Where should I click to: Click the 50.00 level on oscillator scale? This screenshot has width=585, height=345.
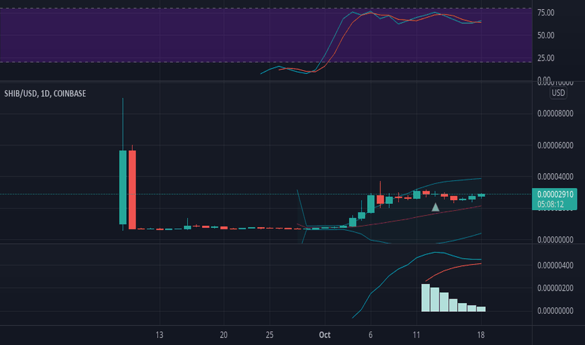click(545, 35)
